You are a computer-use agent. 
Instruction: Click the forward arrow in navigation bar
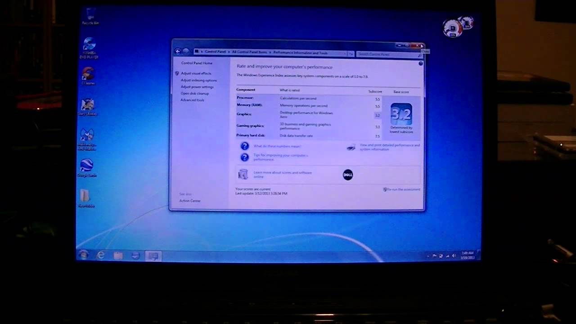(185, 51)
